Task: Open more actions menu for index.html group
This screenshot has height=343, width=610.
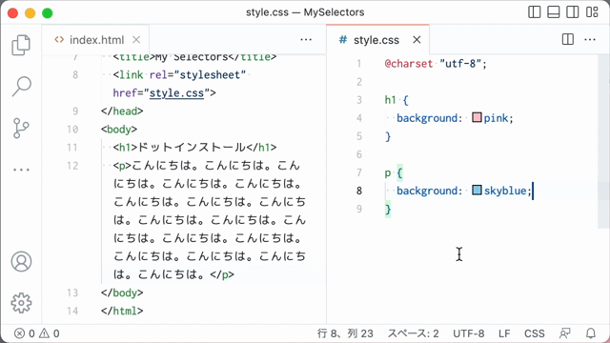Action: click(306, 40)
